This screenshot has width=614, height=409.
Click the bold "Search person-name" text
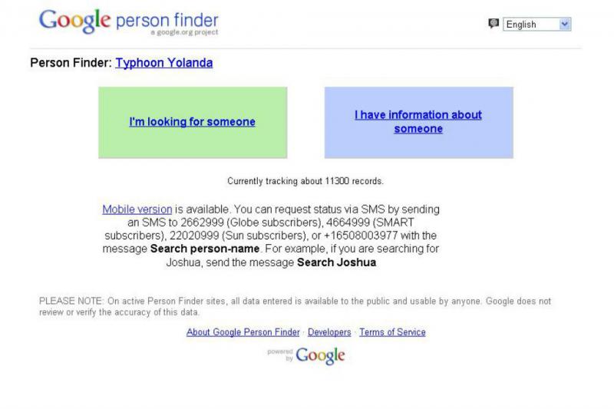205,249
